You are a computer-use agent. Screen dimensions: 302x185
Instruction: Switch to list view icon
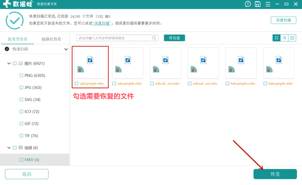point(284,38)
